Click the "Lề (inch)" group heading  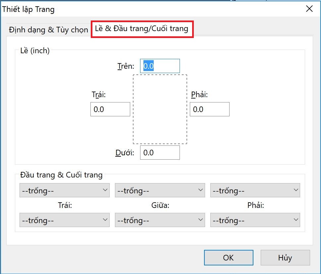click(x=35, y=51)
